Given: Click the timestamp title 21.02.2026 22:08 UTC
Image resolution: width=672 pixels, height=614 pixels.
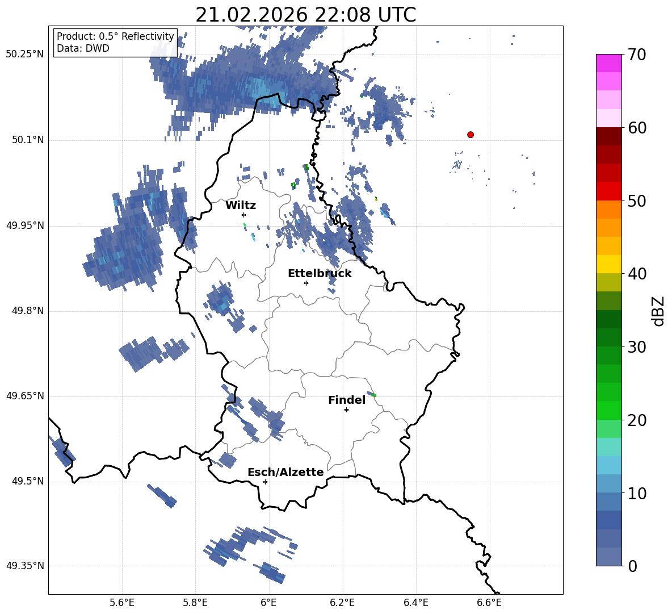Looking at the screenshot, I should 306,15.
